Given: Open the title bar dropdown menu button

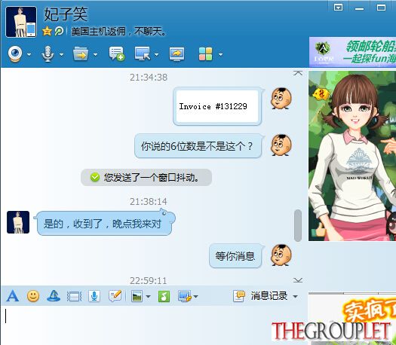Looking at the screenshot, I should click(338, 8).
